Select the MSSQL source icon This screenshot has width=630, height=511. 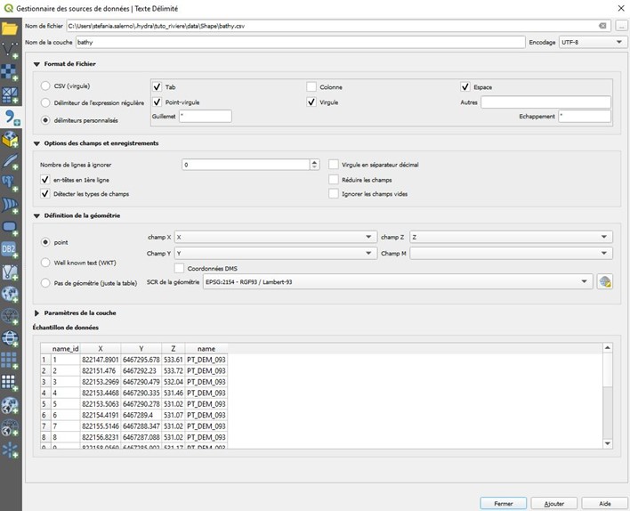pyautogui.click(x=10, y=206)
